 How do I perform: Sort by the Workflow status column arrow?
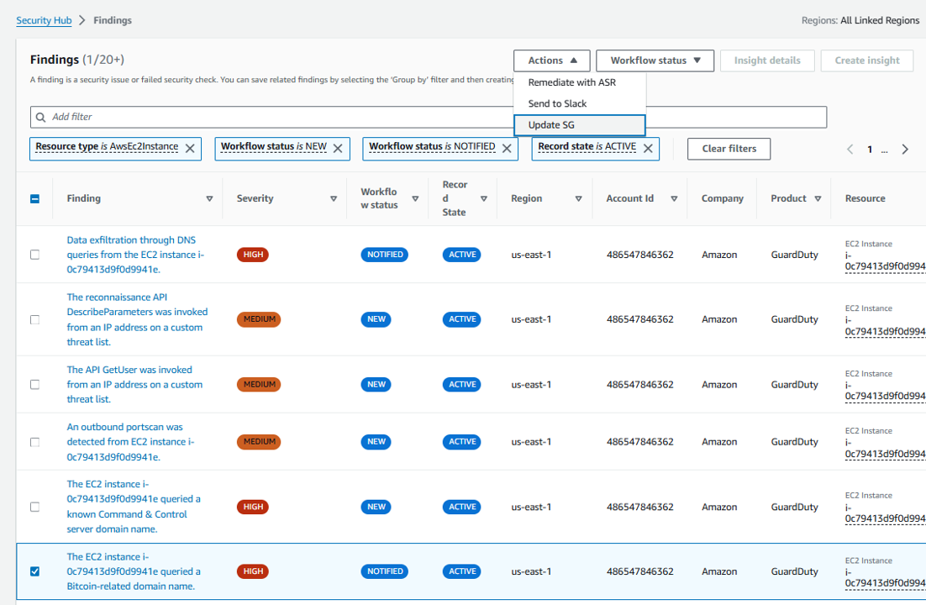click(415, 198)
